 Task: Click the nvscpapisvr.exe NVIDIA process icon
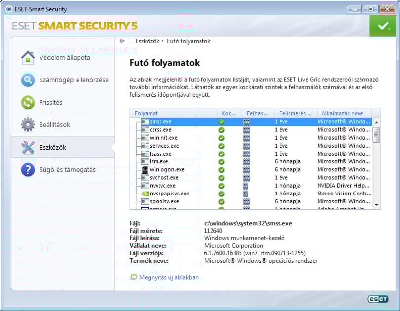145,194
